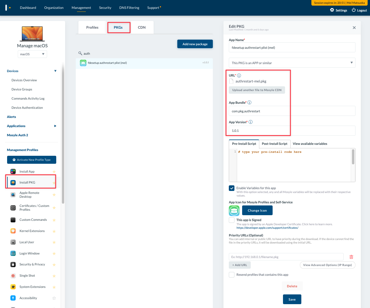The height and width of the screenshot is (308, 370).
Task: Open the Apple developer certificates link
Action: tap(267, 228)
